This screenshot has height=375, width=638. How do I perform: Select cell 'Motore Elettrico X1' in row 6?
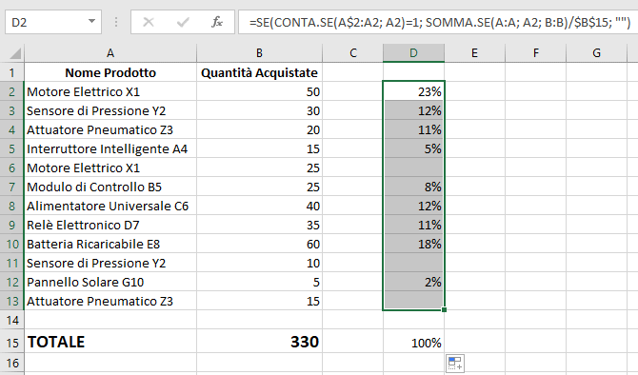[110, 168]
